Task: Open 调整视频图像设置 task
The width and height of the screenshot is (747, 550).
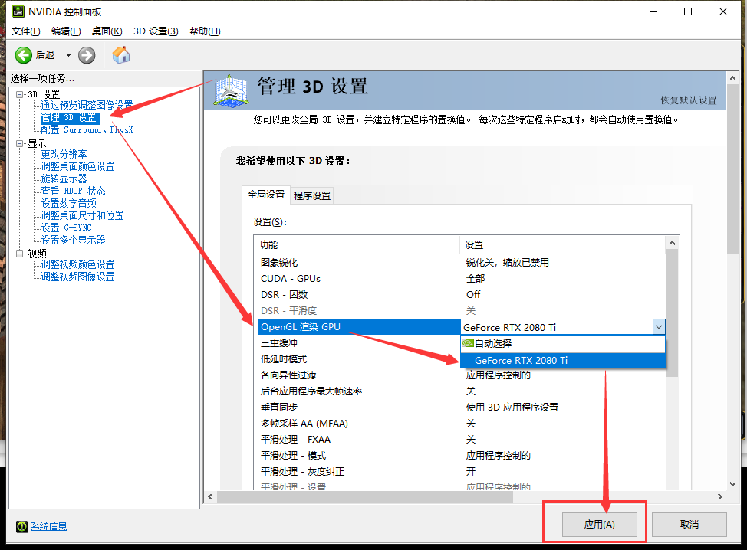Action: point(77,277)
